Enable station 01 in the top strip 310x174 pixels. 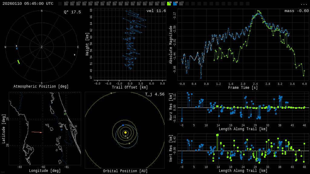[x=66, y=4]
